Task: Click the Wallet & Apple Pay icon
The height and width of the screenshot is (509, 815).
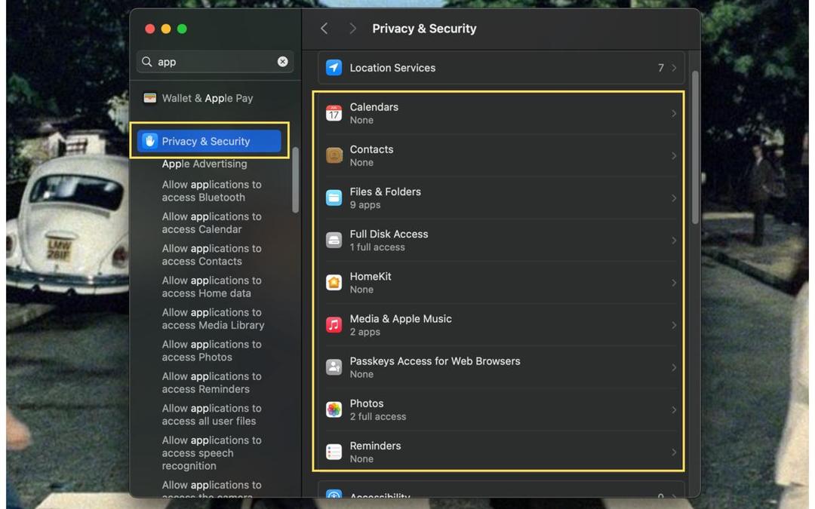Action: pyautogui.click(x=149, y=98)
